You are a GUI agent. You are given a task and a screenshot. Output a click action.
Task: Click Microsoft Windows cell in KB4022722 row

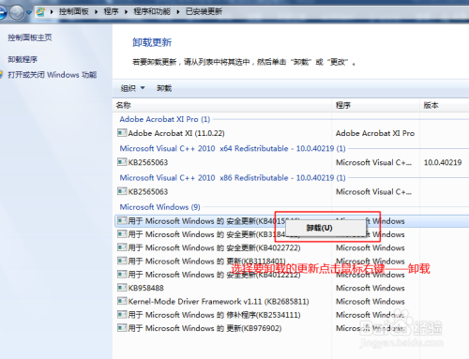[371, 247]
